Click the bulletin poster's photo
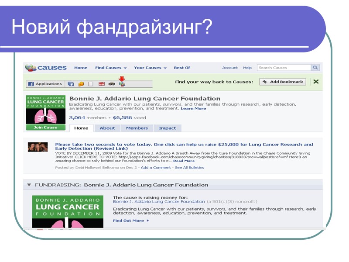Screen dimensions: 349x262 (38, 147)
